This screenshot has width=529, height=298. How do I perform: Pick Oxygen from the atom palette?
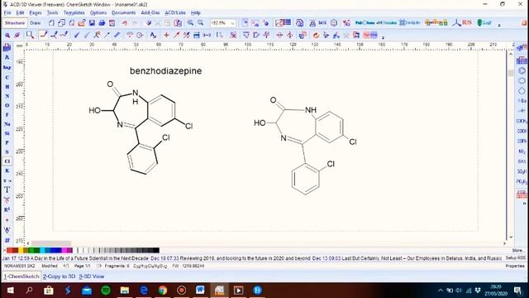(x=7, y=105)
